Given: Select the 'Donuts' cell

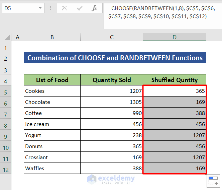Looking at the screenshot, I should pyautogui.click(x=52, y=146).
